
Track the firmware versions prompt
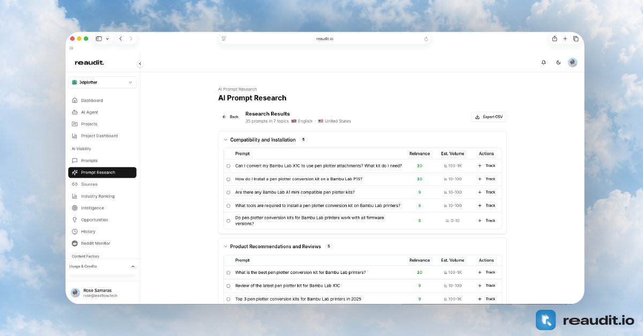(487, 220)
